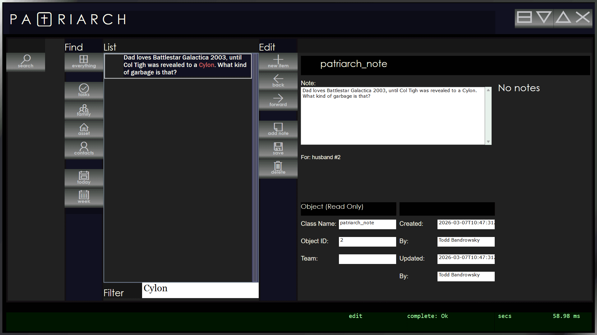Create a new item
This screenshot has height=335, width=597.
(278, 61)
